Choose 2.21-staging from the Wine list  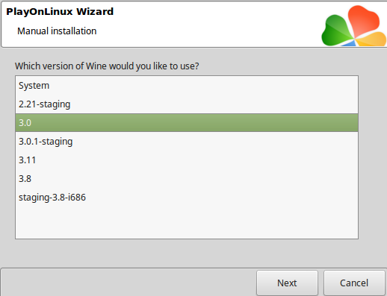point(187,104)
